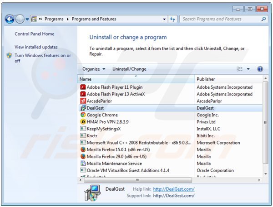This screenshot has width=273, height=207.
Task: Click the search magnifier icon
Action: (x=263, y=19)
